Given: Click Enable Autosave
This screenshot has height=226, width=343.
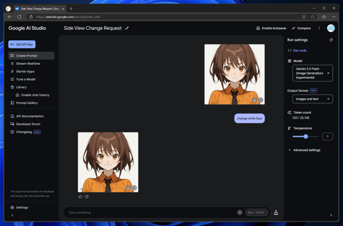Looking at the screenshot, I should click(271, 28).
